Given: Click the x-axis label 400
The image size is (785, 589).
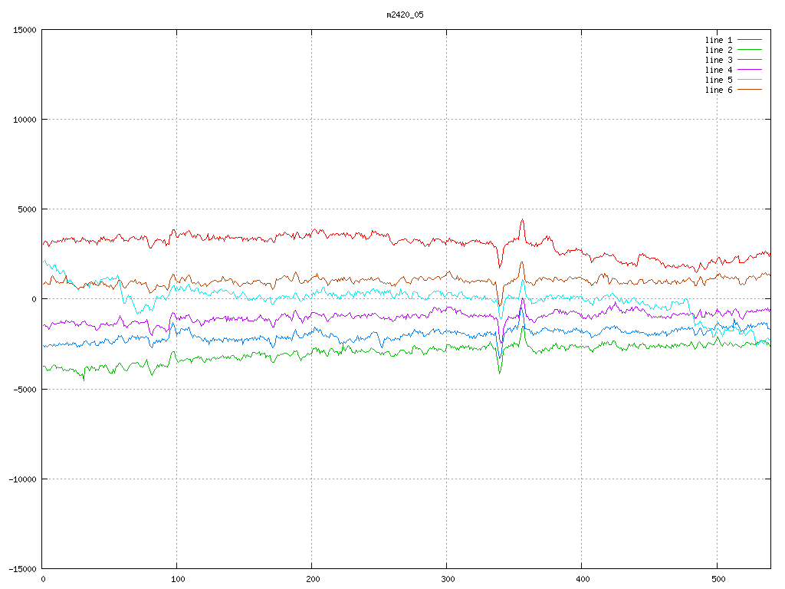Looking at the screenshot, I should 583,580.
